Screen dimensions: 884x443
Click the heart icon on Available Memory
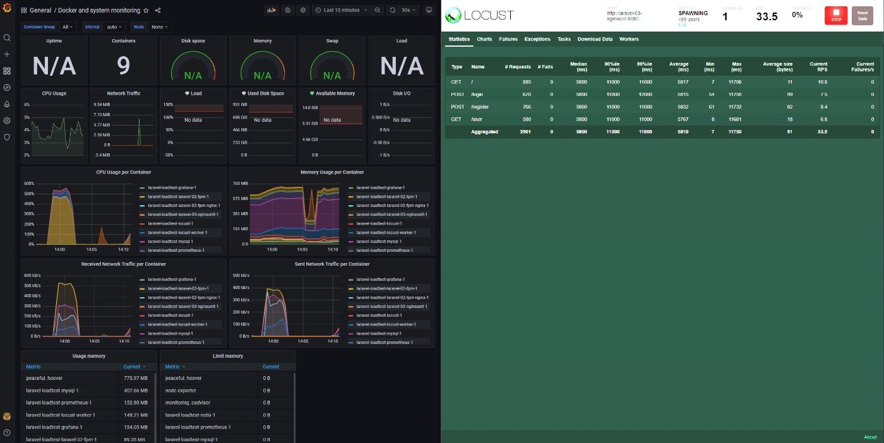[x=312, y=93]
